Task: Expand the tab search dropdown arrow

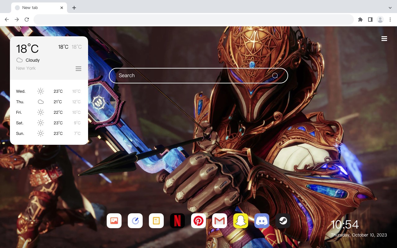Action: tap(390, 8)
